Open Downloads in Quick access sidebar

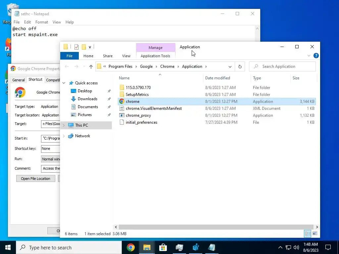pyautogui.click(x=87, y=99)
